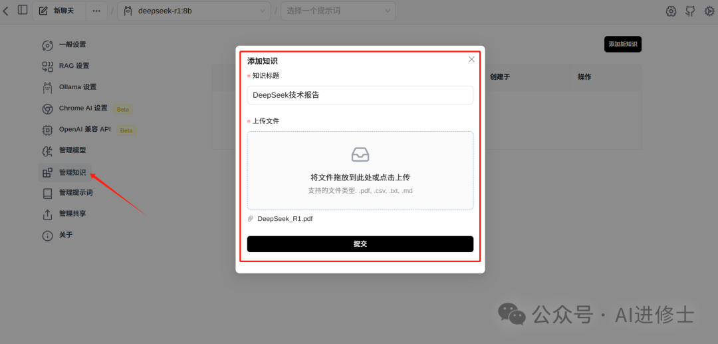Click the file upload drop zone
The height and width of the screenshot is (344, 718).
(x=360, y=170)
